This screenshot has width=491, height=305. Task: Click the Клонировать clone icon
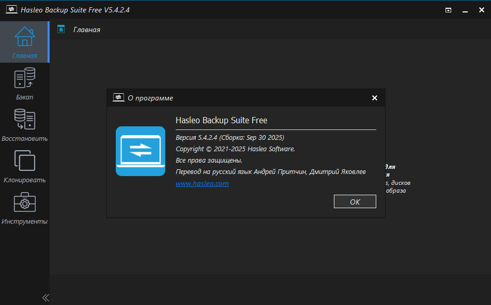pyautogui.click(x=24, y=166)
